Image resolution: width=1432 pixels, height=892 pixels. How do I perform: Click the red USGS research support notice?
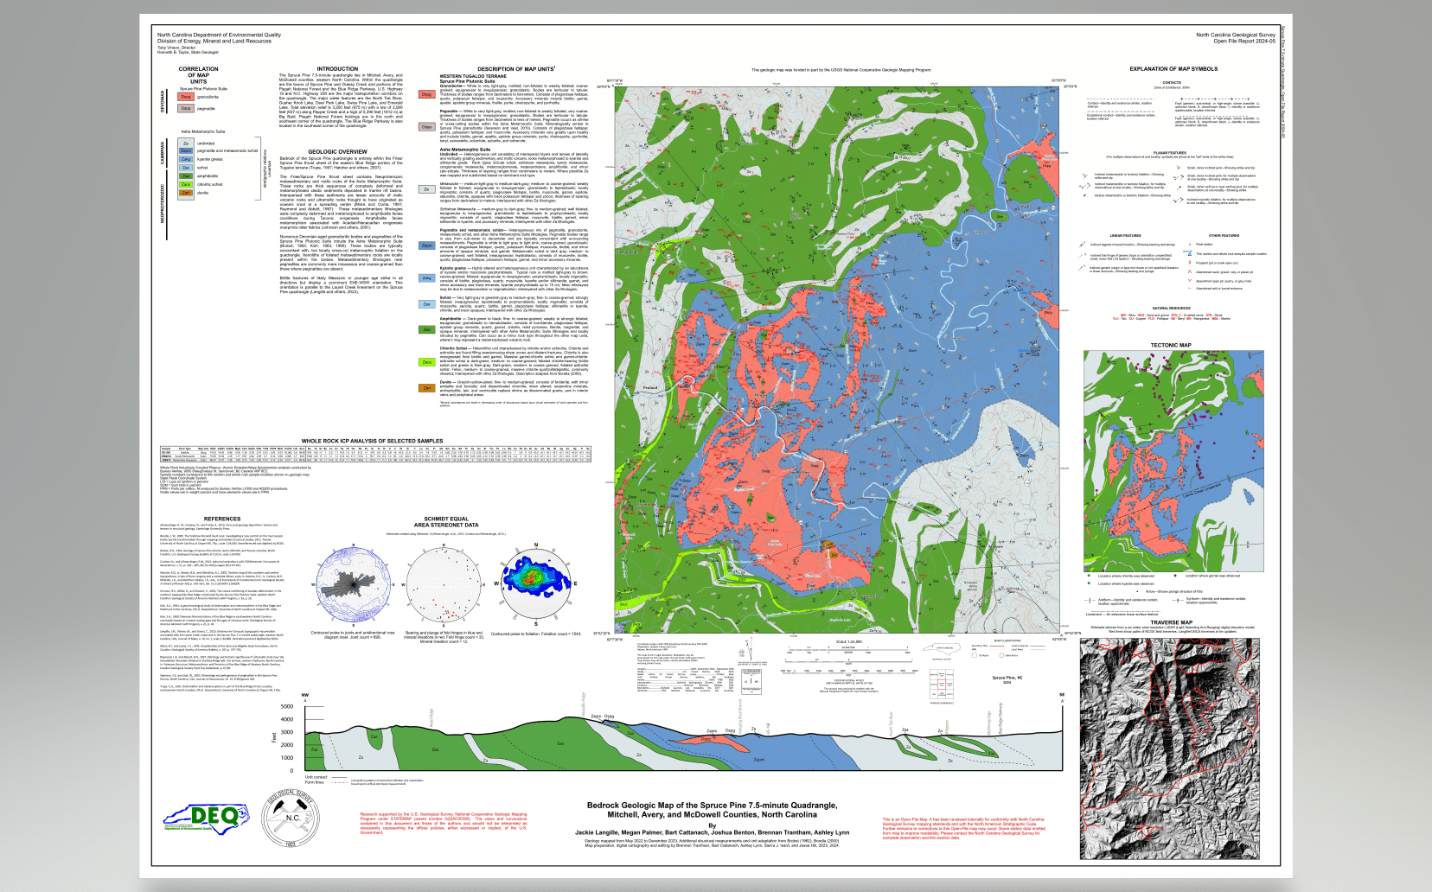[443, 823]
